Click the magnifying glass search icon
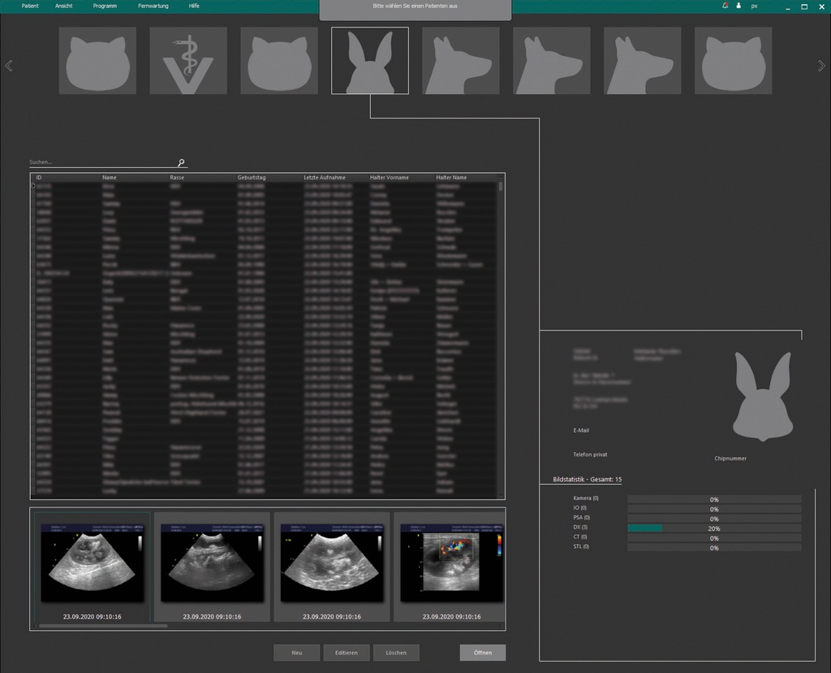 click(x=182, y=163)
